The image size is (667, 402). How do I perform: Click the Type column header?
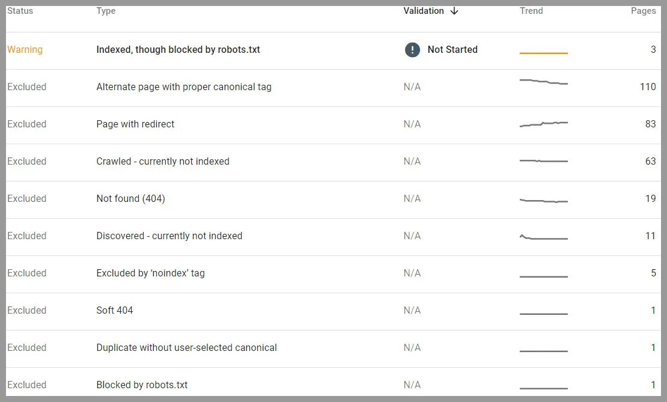point(106,11)
